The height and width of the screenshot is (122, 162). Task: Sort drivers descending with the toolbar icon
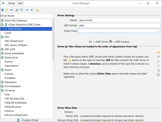[x=21, y=10]
